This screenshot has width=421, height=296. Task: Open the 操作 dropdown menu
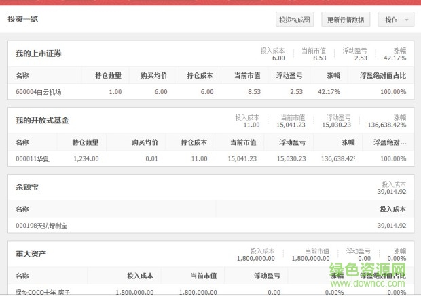pos(396,20)
